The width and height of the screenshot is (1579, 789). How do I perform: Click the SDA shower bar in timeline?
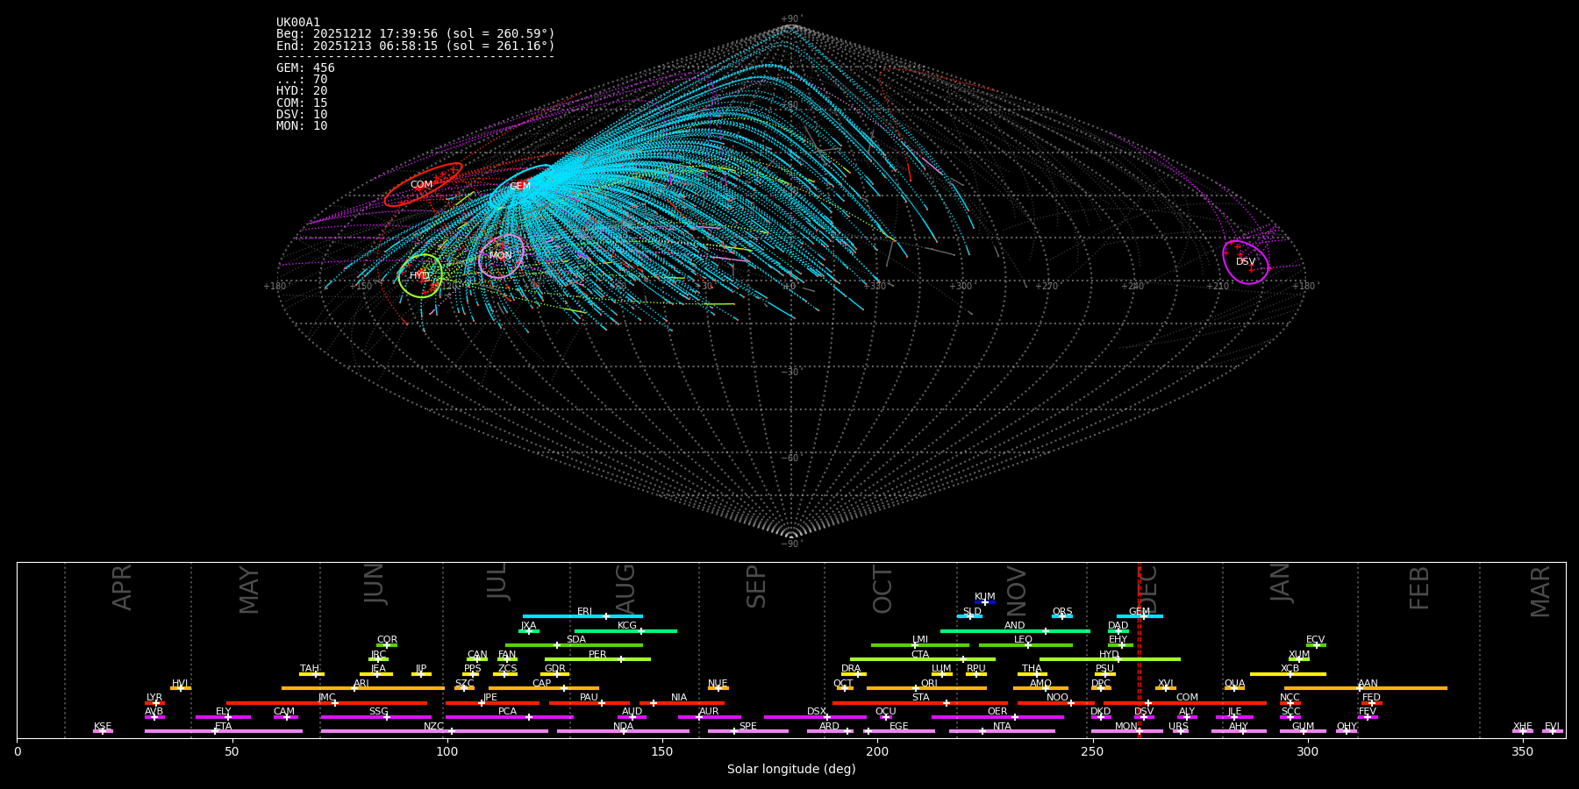(574, 645)
